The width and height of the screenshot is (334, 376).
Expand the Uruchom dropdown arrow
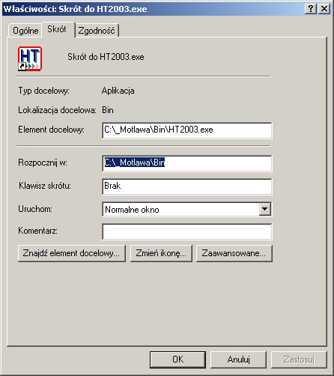pos(264,209)
